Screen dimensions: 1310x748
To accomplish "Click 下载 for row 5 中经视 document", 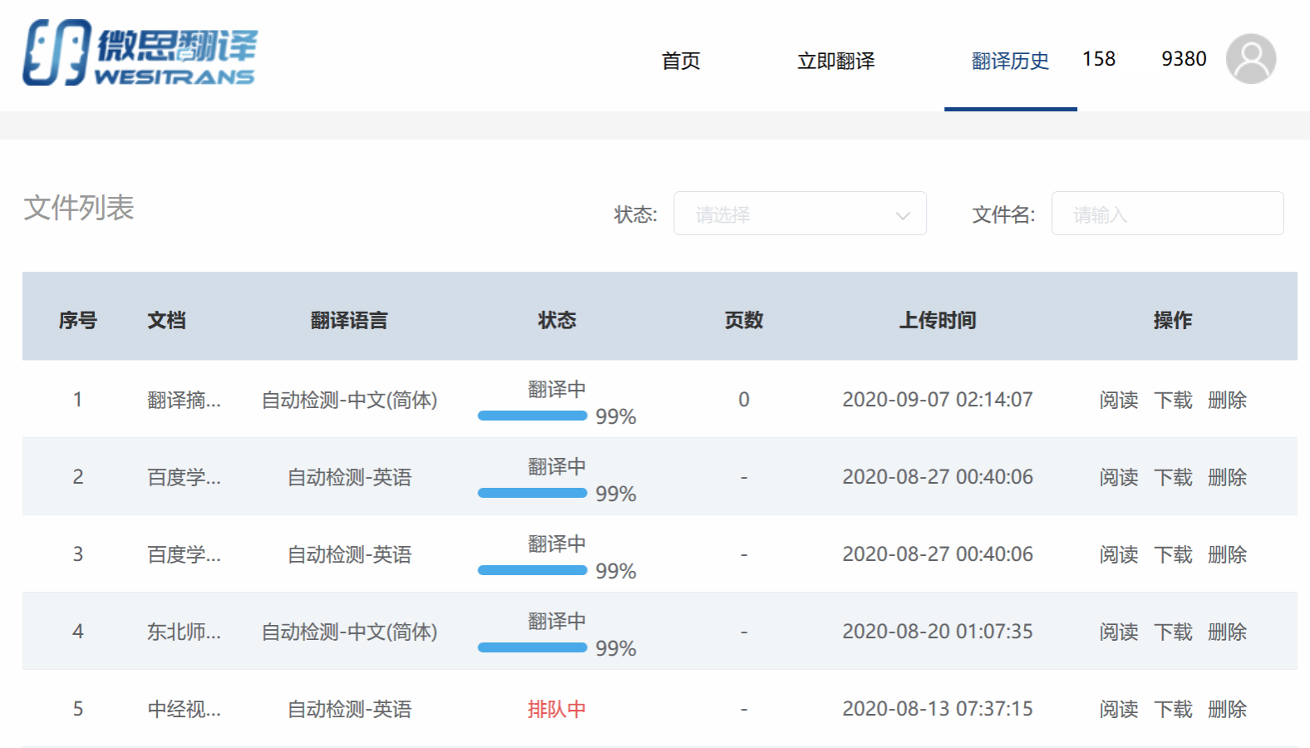I will 1173,709.
